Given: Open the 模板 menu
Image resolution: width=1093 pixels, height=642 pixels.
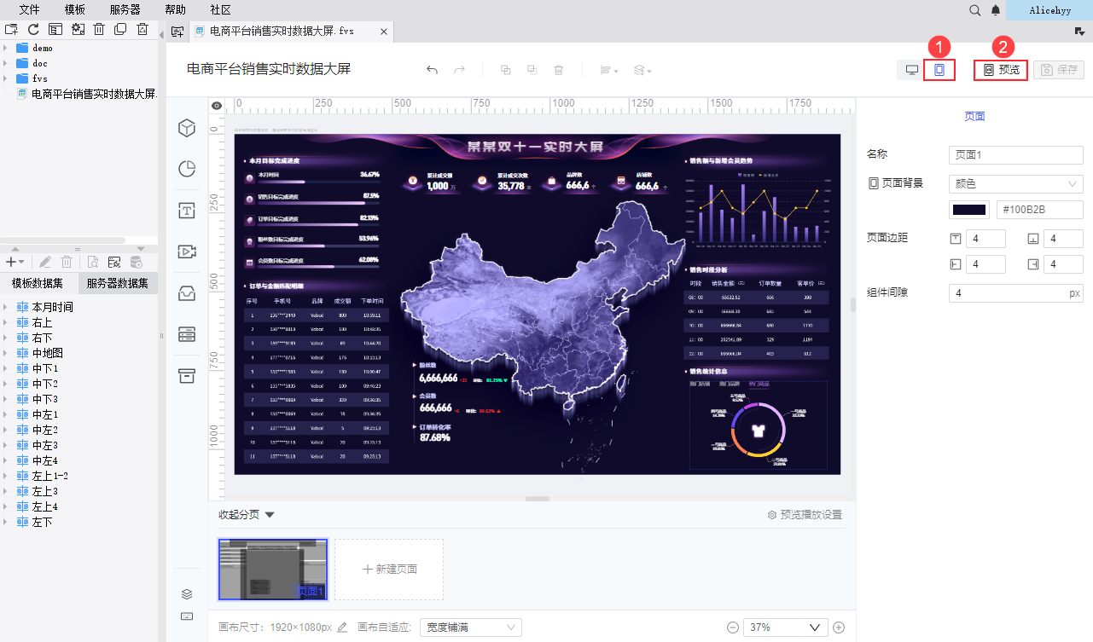Looking at the screenshot, I should click(75, 10).
